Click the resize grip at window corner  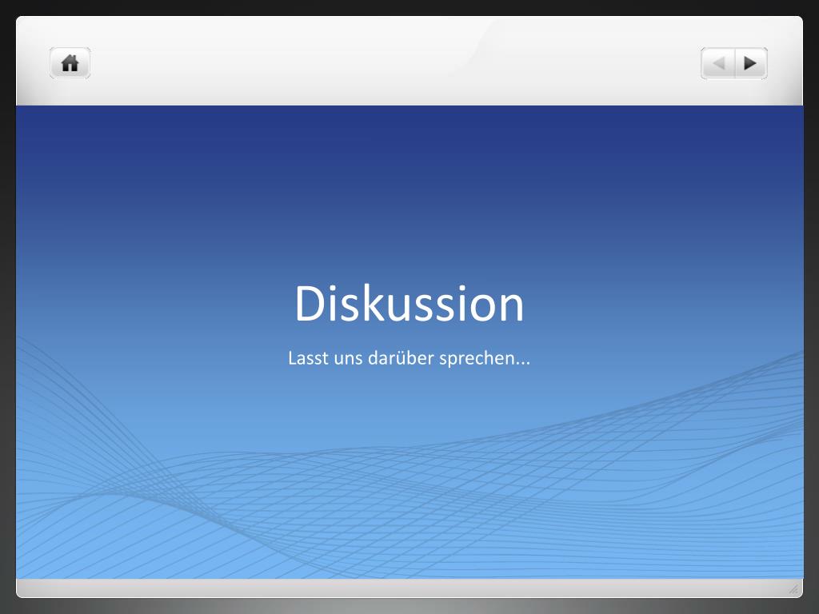coord(793,589)
